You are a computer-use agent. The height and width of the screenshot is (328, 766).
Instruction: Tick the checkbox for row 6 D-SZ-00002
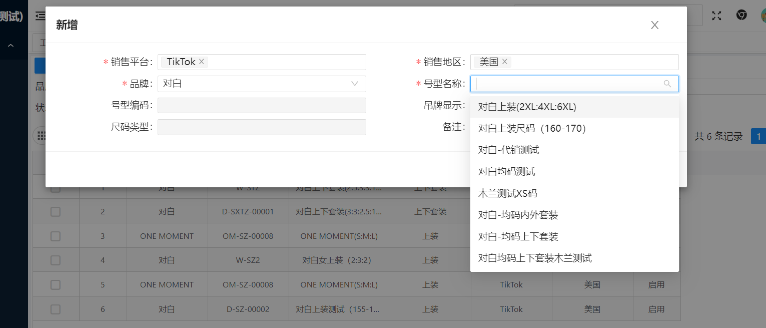56,309
